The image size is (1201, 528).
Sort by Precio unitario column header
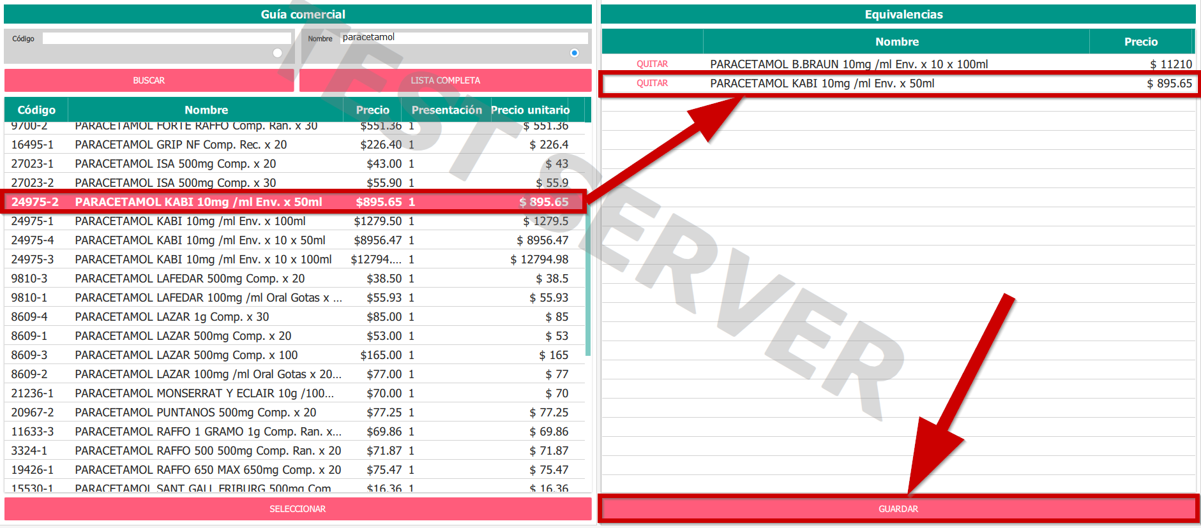click(x=530, y=110)
